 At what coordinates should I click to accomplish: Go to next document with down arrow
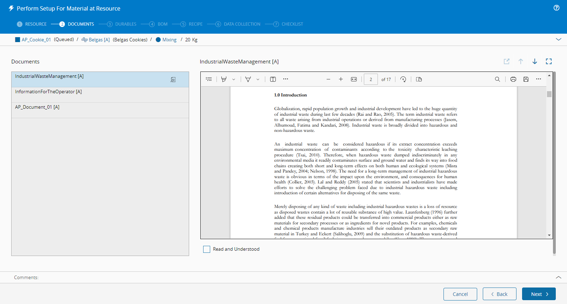coord(535,61)
